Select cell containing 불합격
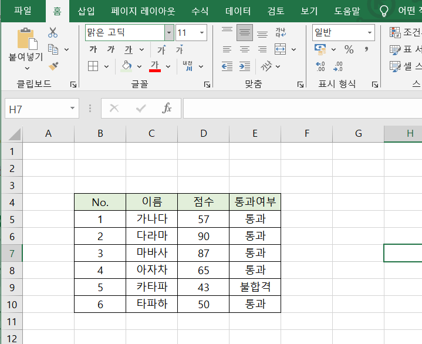422x344 pixels. point(255,287)
